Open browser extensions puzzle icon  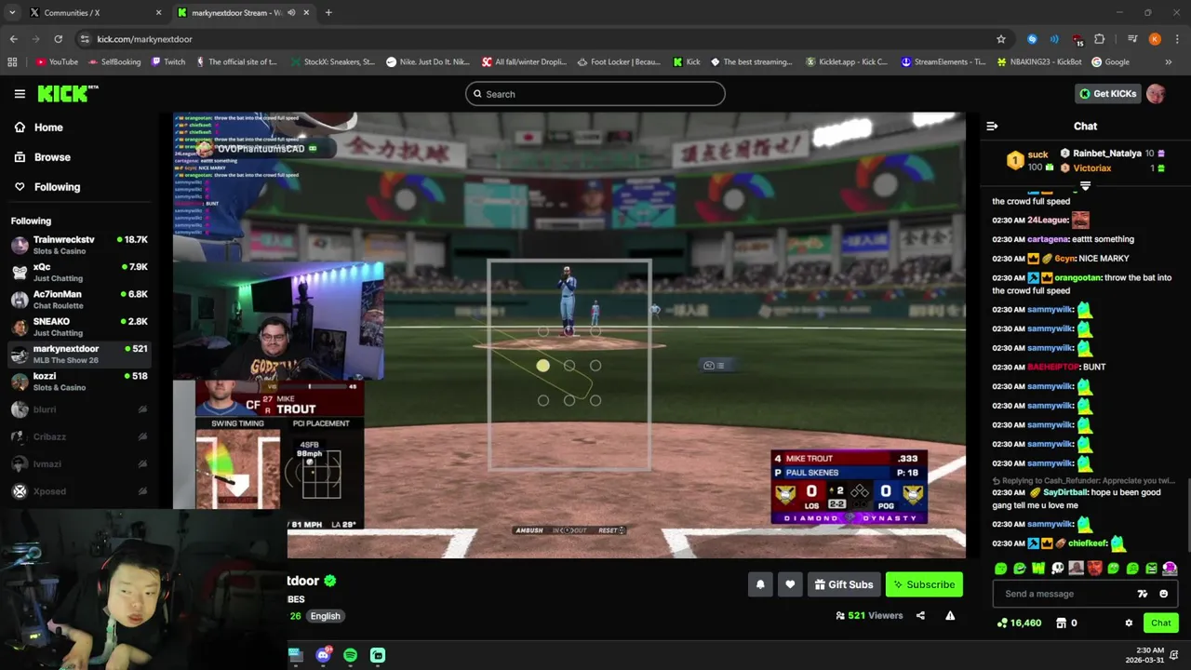(1100, 39)
